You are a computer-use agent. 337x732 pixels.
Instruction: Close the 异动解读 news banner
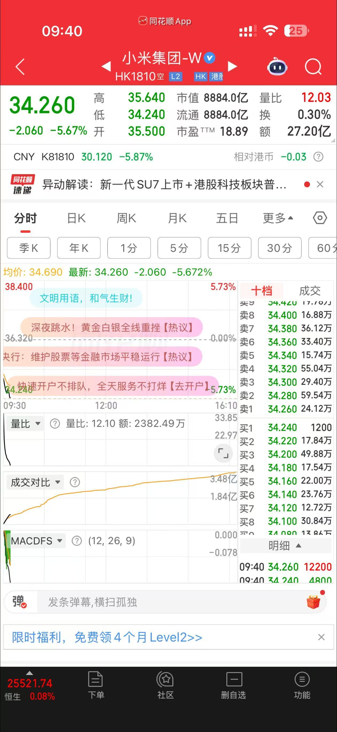320,184
